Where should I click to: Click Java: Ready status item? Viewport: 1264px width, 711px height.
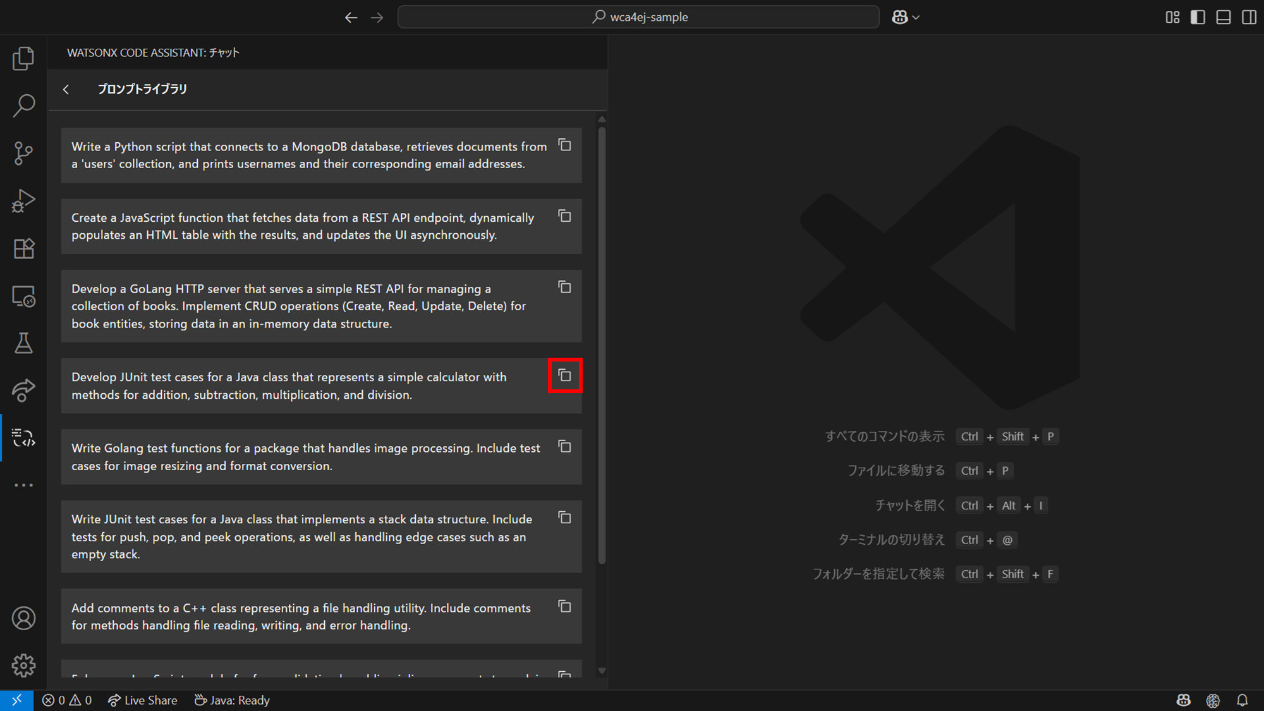(232, 700)
